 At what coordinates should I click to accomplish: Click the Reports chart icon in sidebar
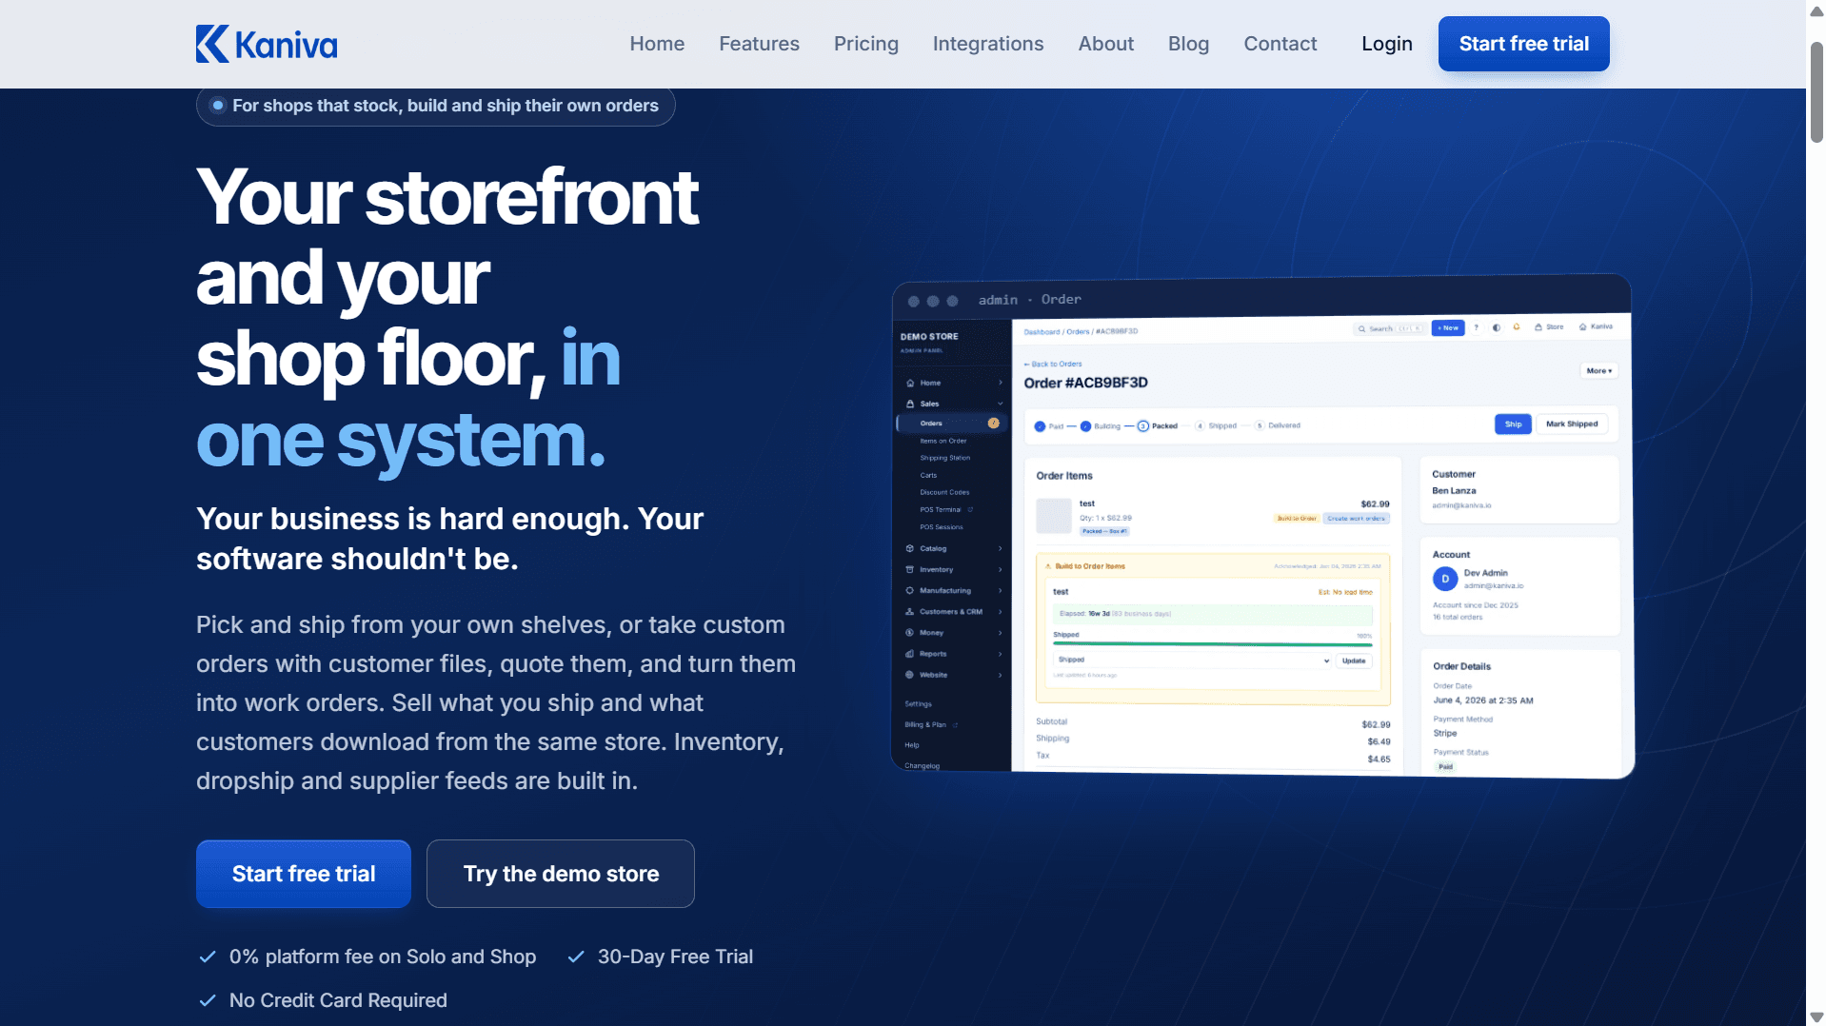point(910,654)
